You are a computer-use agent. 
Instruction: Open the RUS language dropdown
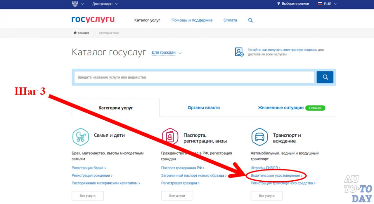point(330,4)
